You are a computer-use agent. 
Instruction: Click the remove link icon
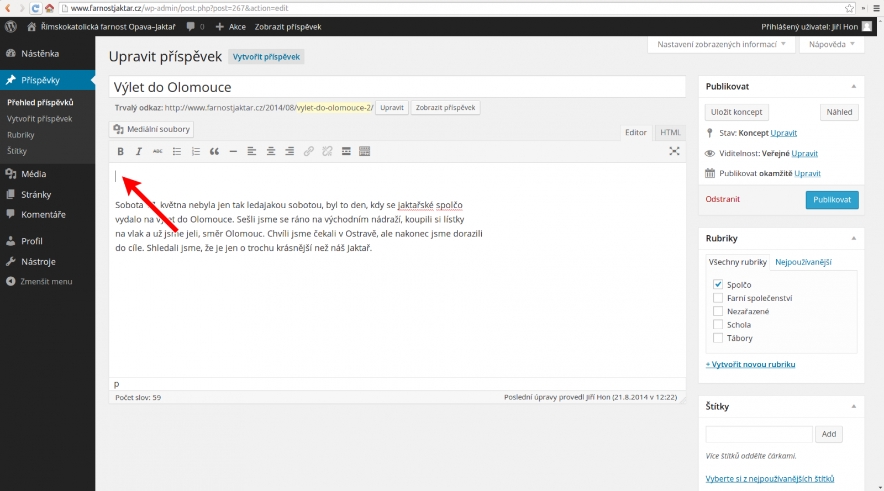click(x=327, y=151)
